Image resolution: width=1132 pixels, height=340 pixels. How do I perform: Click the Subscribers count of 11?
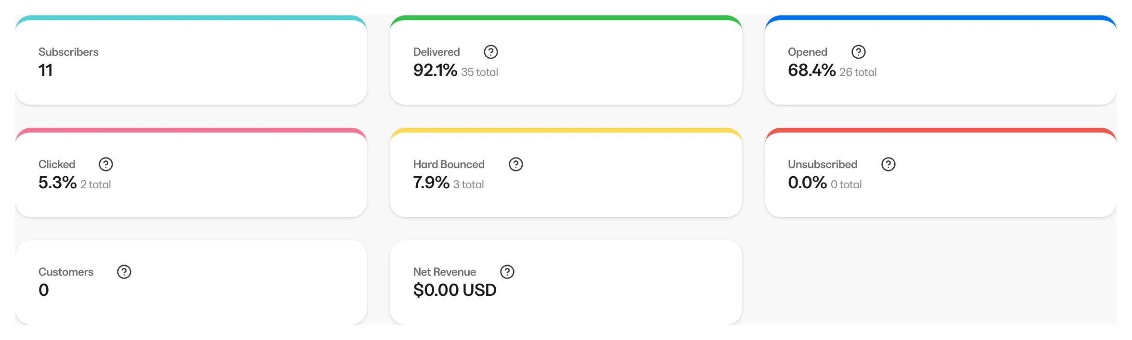46,71
